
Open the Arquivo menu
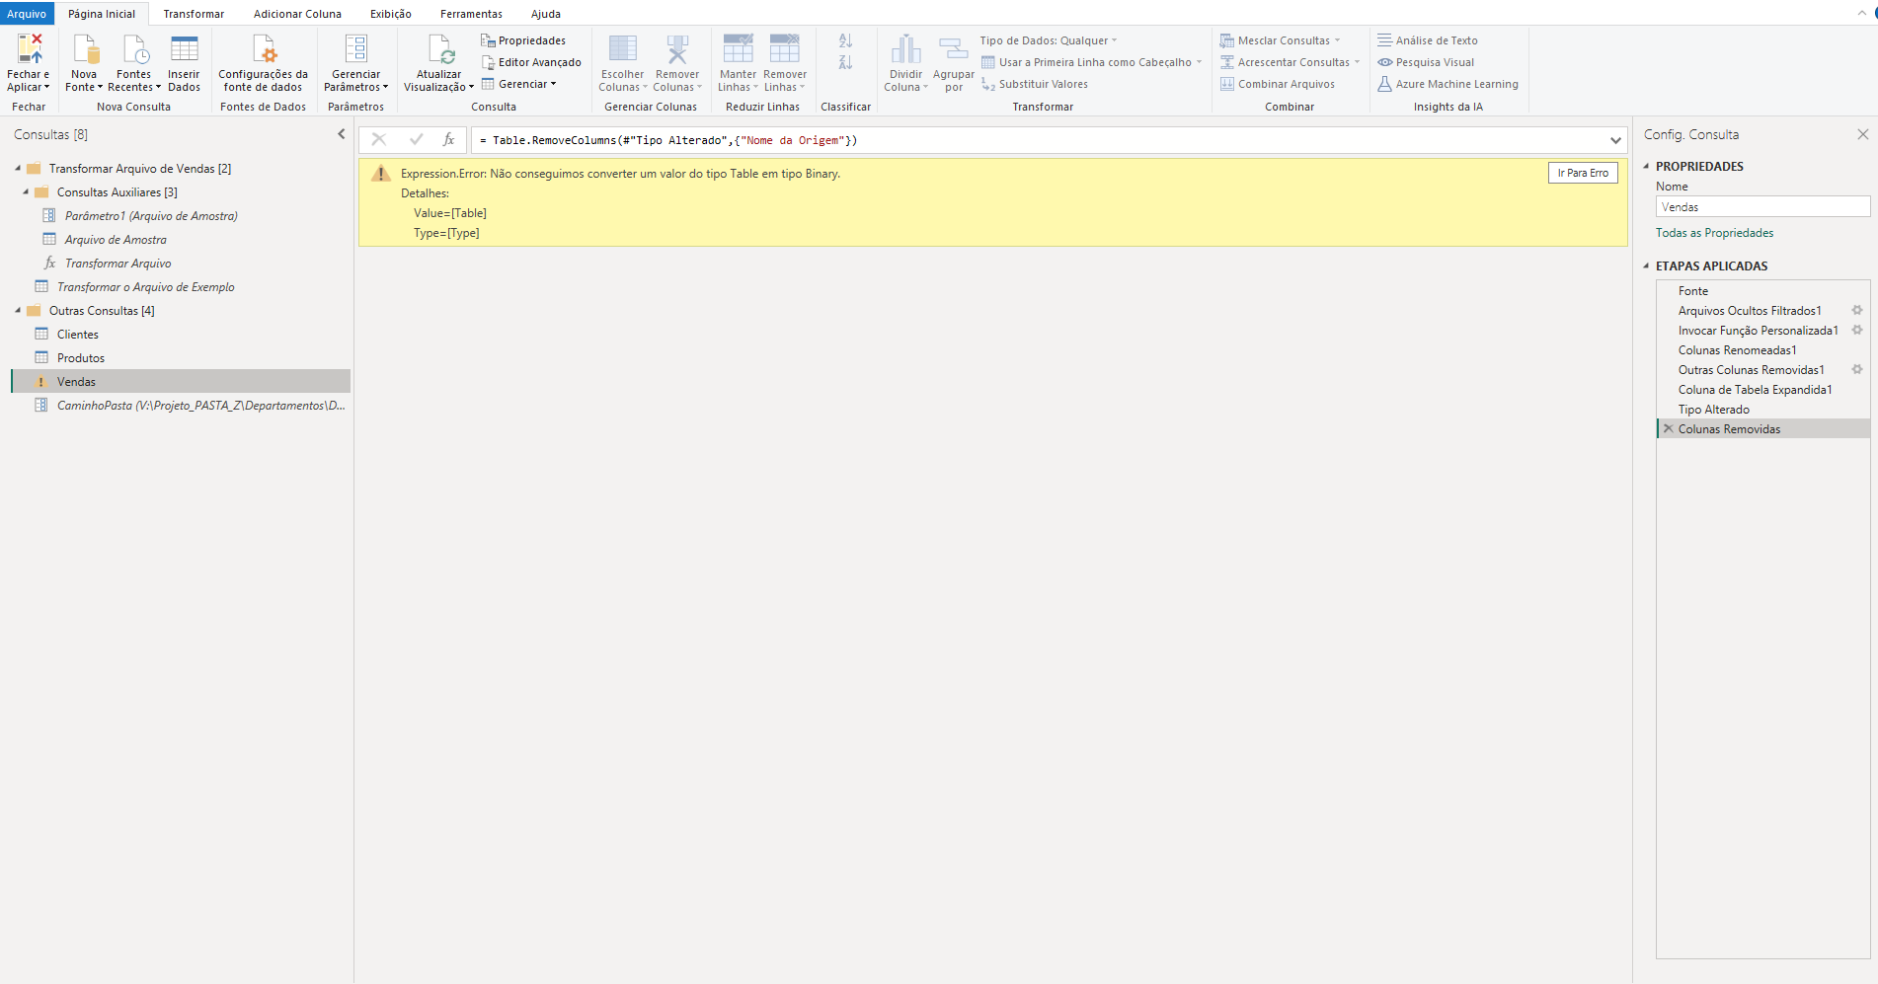click(x=27, y=14)
